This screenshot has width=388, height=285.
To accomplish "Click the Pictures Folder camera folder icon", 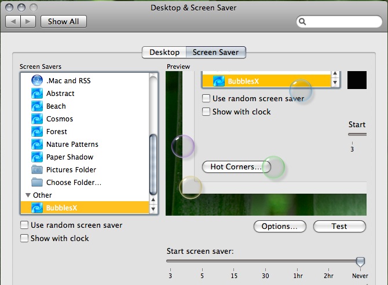I will 37,169.
